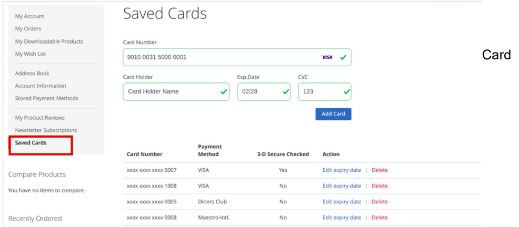The width and height of the screenshot is (519, 227).
Task: Click the green checkmark in CVC field
Action: pos(346,91)
